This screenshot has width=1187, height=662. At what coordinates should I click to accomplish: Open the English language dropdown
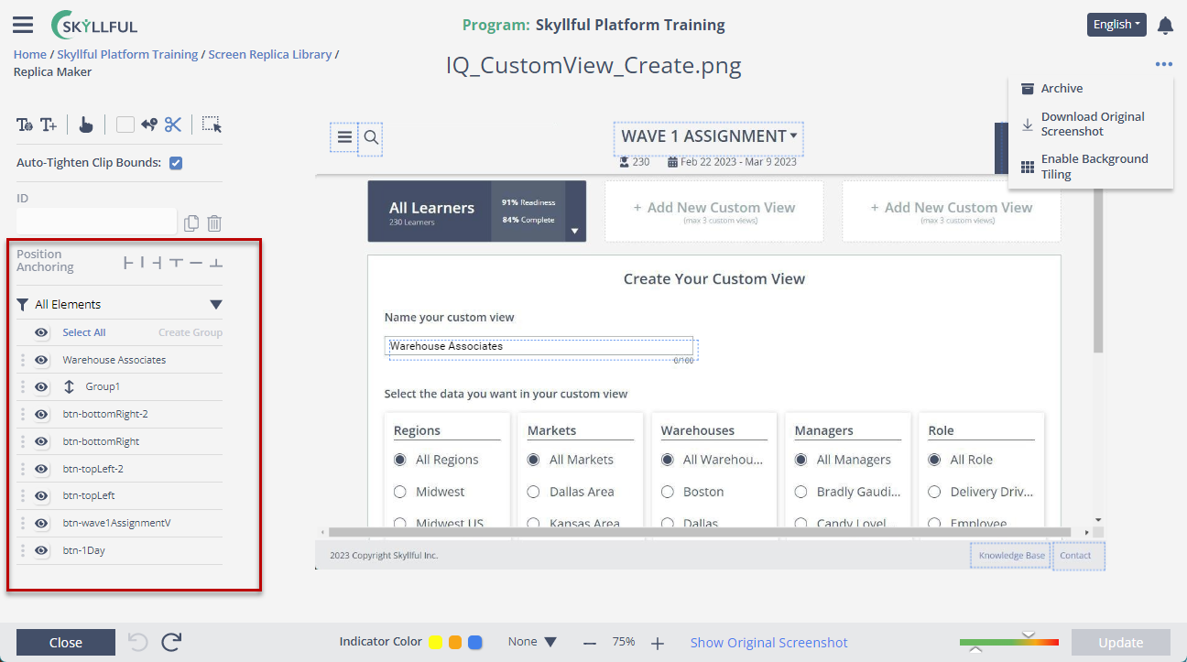pos(1116,25)
